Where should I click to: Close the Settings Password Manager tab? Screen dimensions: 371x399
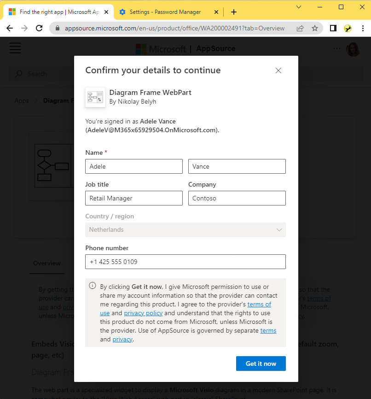tap(216, 12)
